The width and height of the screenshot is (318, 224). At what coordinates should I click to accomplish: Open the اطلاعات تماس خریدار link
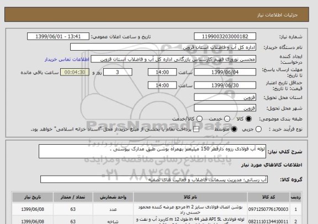67,59
